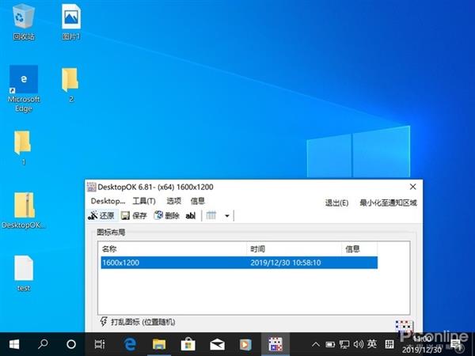Viewport: 475px width, 356px height.
Task: Click the 保存 save toolbar button
Action: coord(134,215)
